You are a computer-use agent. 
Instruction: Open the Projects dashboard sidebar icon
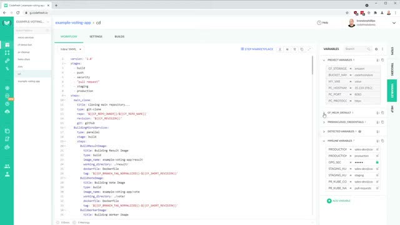tap(7, 45)
